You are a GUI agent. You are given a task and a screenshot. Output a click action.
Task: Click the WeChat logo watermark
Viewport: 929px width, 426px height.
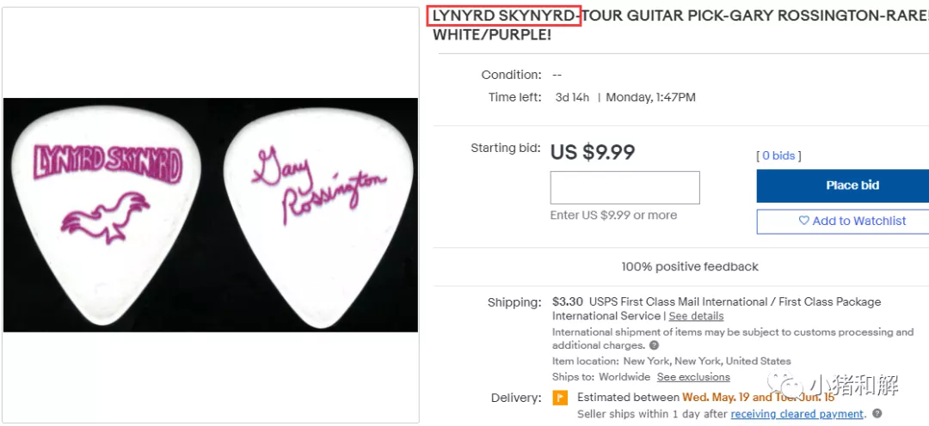pyautogui.click(x=784, y=385)
